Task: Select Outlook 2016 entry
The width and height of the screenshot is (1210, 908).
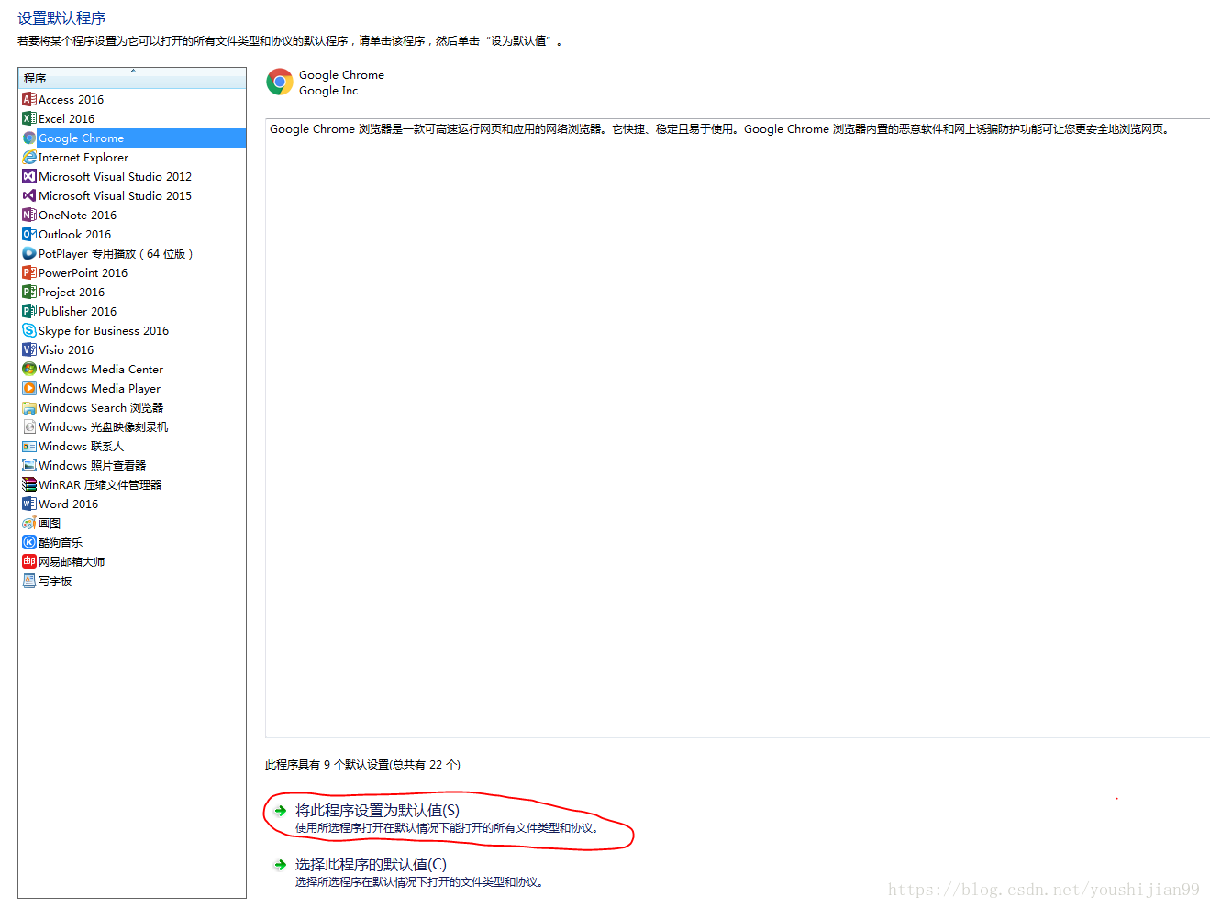Action: [x=74, y=234]
